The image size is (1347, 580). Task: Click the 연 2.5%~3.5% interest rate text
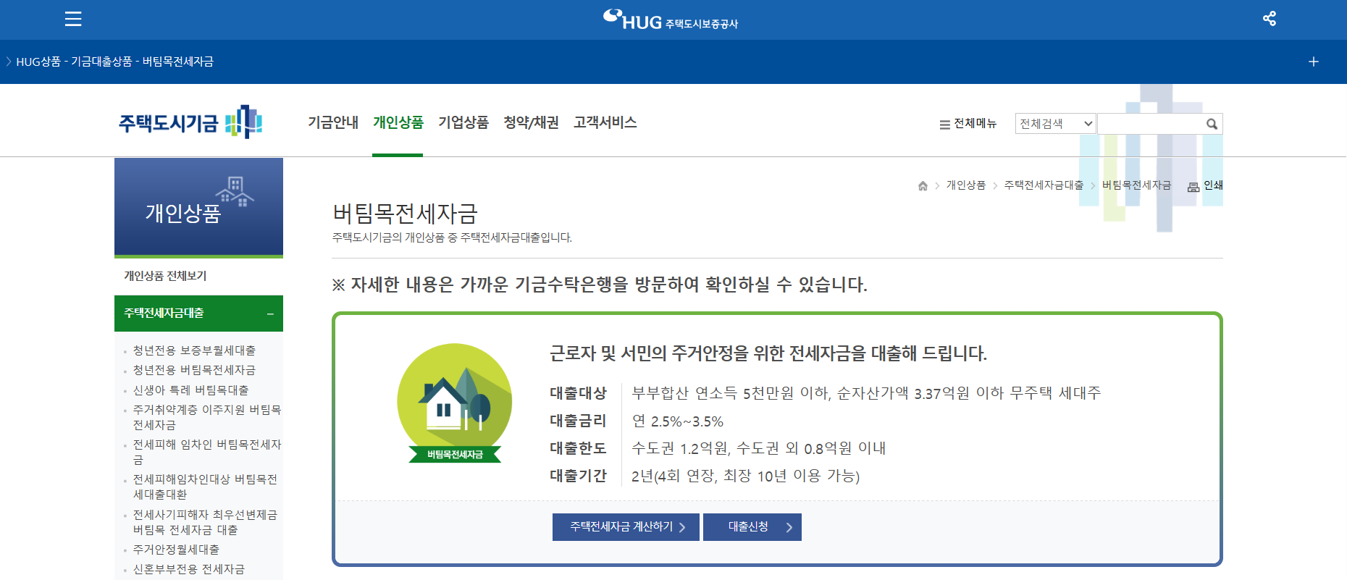coord(678,421)
